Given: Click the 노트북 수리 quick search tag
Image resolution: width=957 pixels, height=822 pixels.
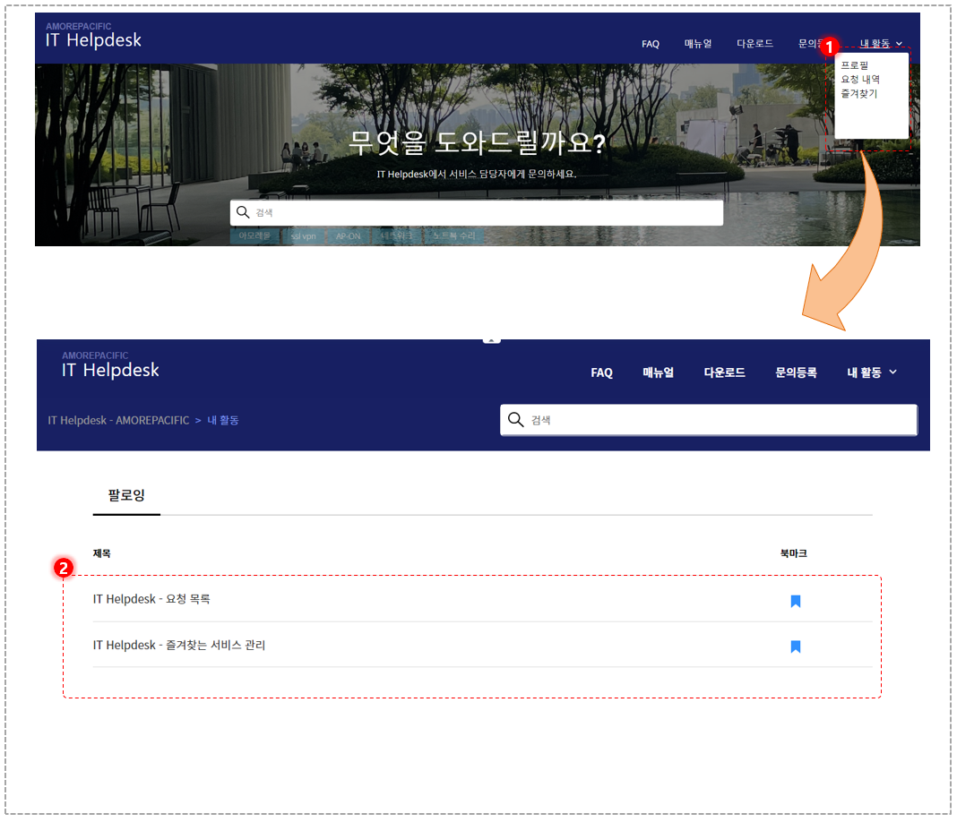Looking at the screenshot, I should (454, 236).
